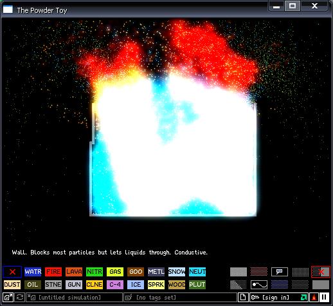Click the untitled simulation save field
This screenshot has width=333, height=306.
pos(74,298)
